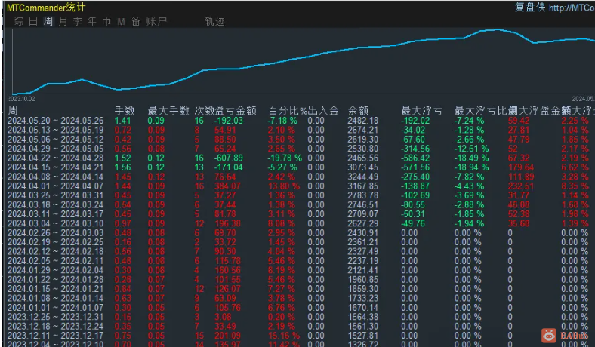This screenshot has width=595, height=347.
Task: Click the 周 column header
Action: pos(13,111)
